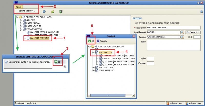Click the ZONA INGRESSO section icon in main tree

point(24,29)
